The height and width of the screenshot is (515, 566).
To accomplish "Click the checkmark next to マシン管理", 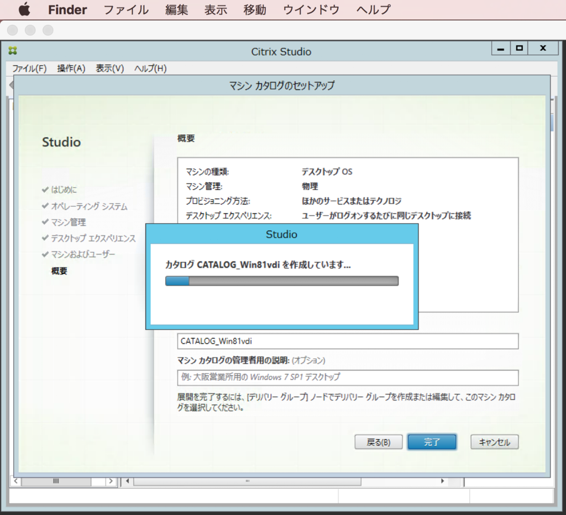I will [45, 222].
